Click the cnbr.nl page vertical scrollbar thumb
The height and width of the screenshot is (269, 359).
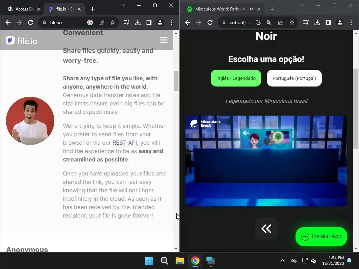[x=355, y=109]
